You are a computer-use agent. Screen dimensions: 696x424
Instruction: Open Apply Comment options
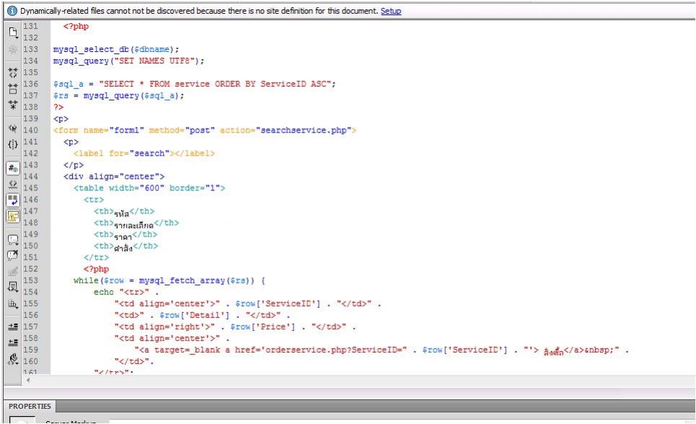tap(13, 239)
